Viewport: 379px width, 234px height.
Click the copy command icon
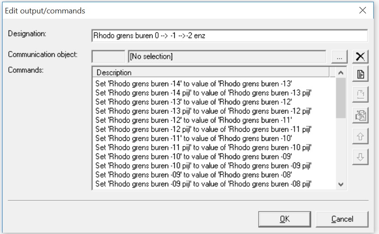coord(360,94)
